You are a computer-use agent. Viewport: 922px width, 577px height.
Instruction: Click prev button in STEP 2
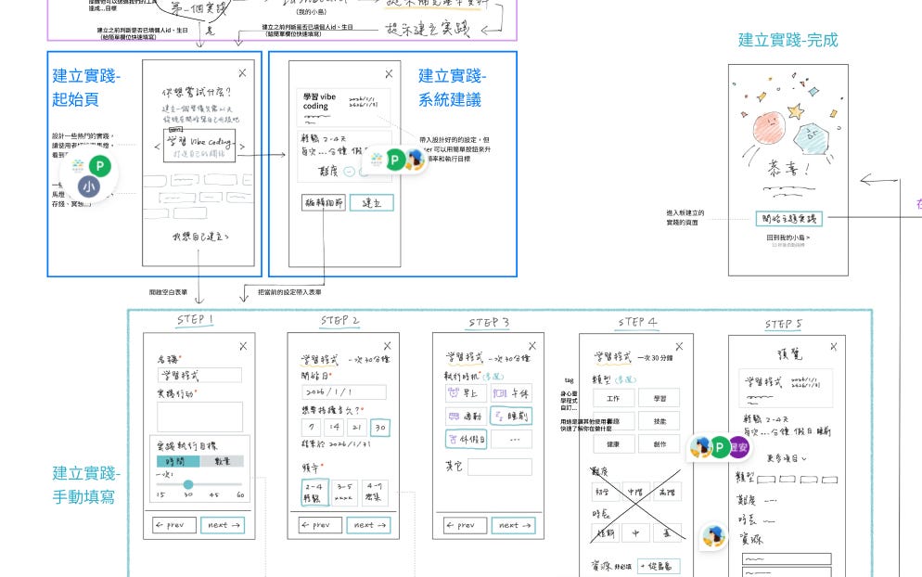pyautogui.click(x=320, y=525)
